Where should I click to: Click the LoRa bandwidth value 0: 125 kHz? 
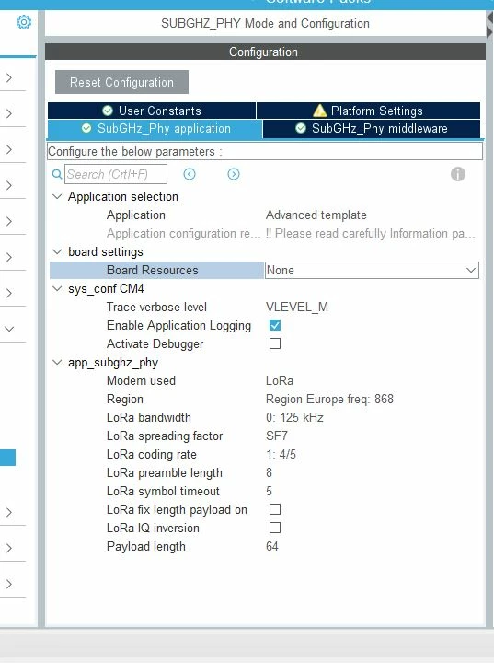click(x=294, y=417)
